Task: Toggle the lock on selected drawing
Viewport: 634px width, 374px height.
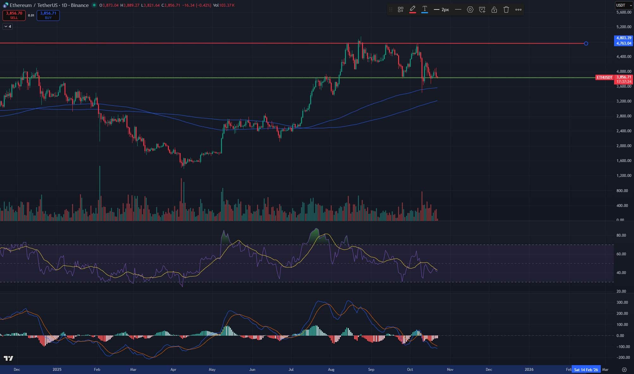Action: click(494, 9)
